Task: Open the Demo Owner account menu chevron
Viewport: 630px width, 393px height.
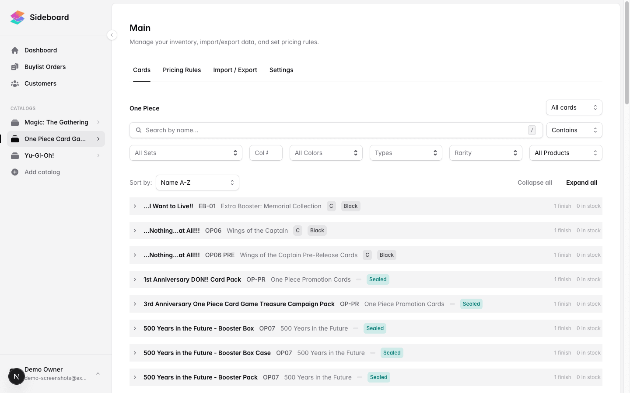Action: pyautogui.click(x=98, y=374)
